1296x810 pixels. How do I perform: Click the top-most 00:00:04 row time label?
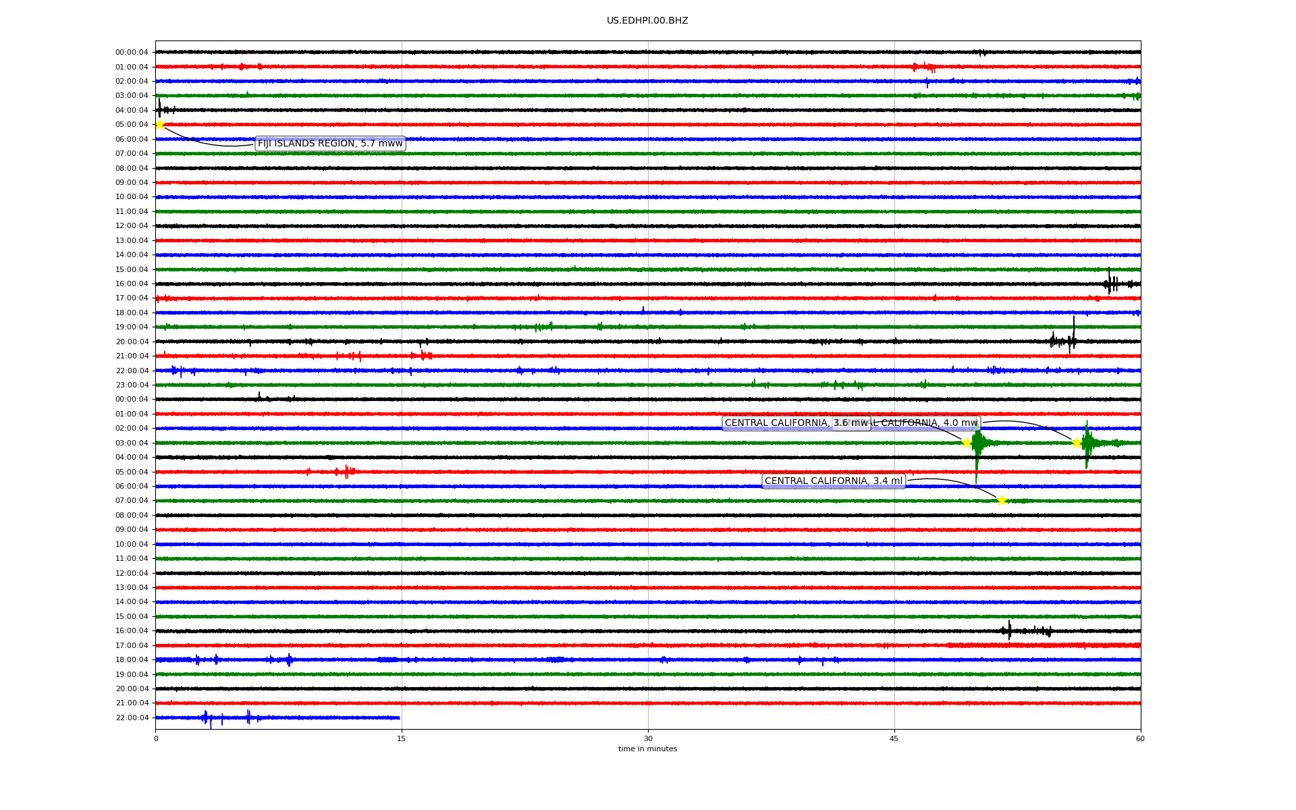(132, 53)
